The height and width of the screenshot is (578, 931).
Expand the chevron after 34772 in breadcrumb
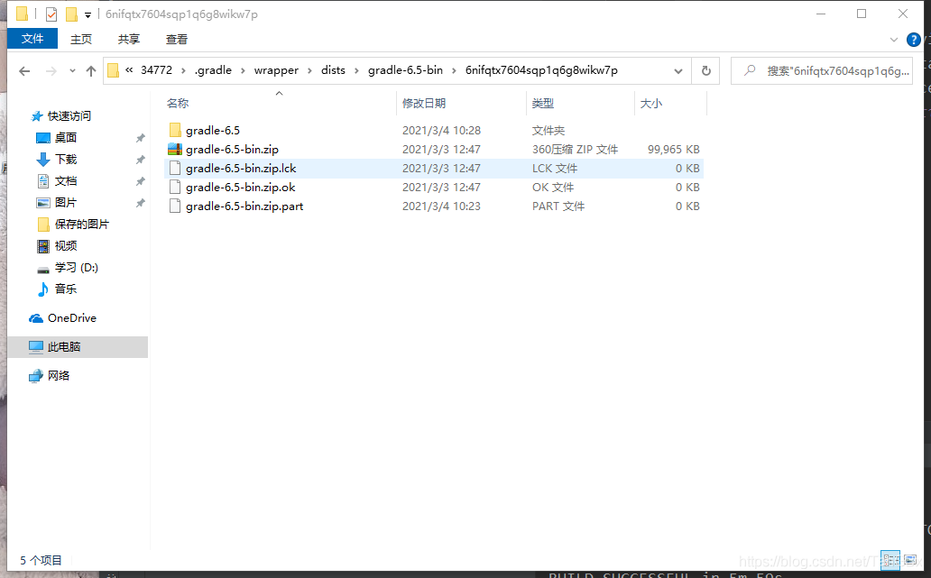[183, 70]
